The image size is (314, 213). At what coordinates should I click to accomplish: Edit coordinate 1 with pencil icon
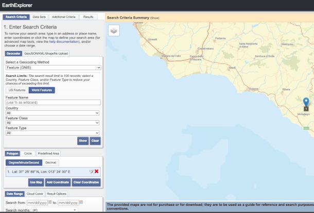pyautogui.click(x=91, y=171)
